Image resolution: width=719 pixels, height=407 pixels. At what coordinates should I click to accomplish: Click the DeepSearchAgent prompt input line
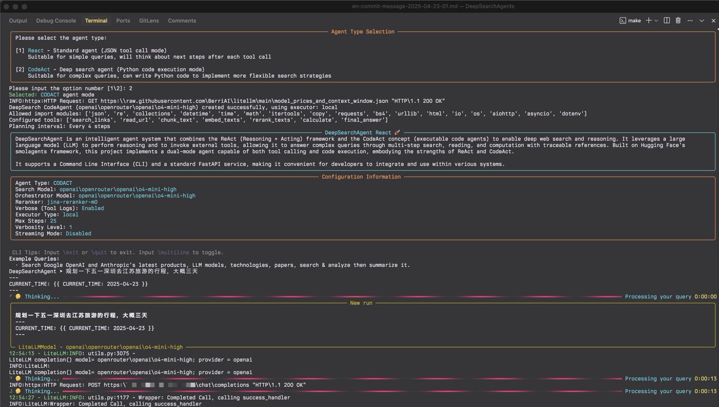[x=103, y=271]
